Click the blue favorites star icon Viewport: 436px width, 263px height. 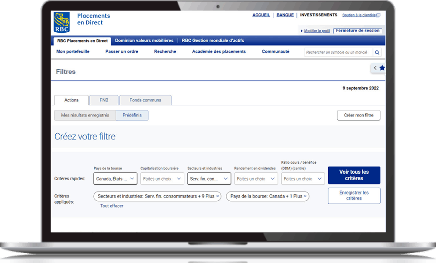(x=382, y=68)
